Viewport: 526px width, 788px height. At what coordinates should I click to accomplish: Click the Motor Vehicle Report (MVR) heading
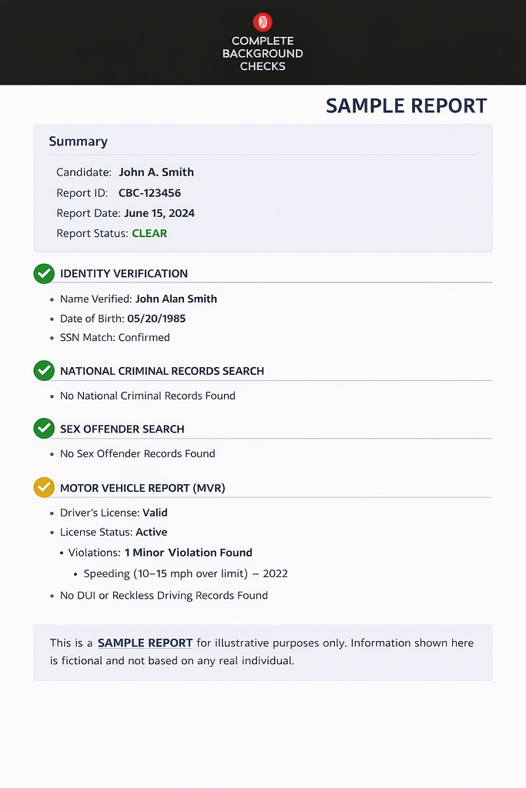142,488
